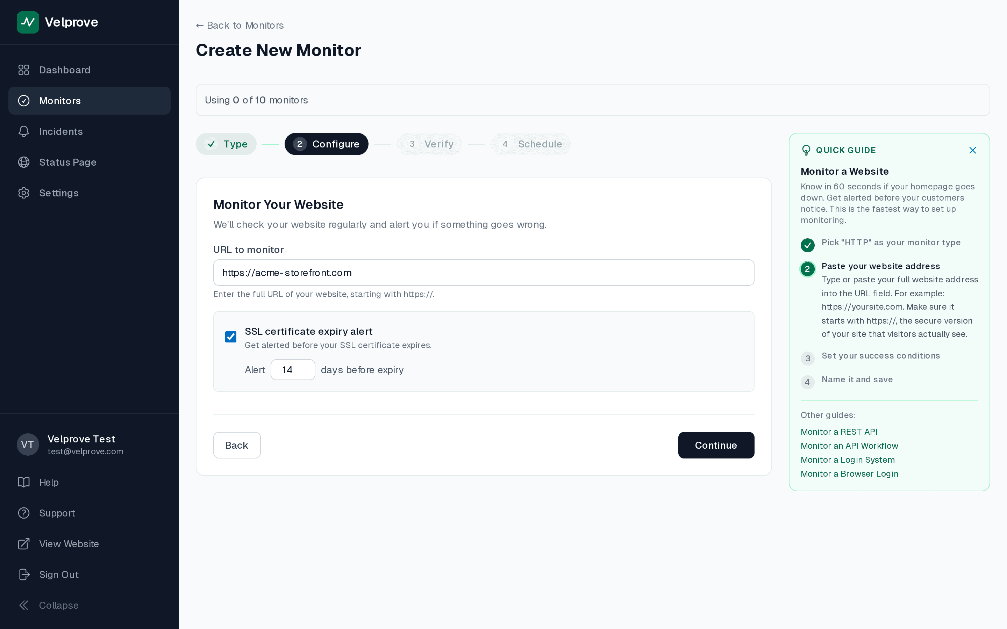This screenshot has height=629, width=1007.
Task: Open Support via the question mark icon
Action: click(x=23, y=513)
